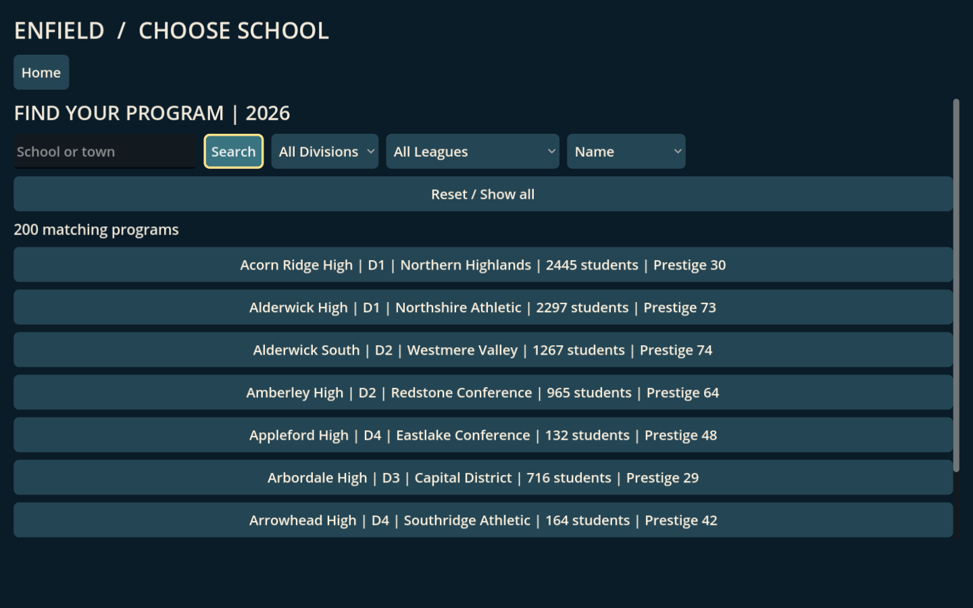
Task: Open the All Divisions dropdown
Action: pos(325,151)
